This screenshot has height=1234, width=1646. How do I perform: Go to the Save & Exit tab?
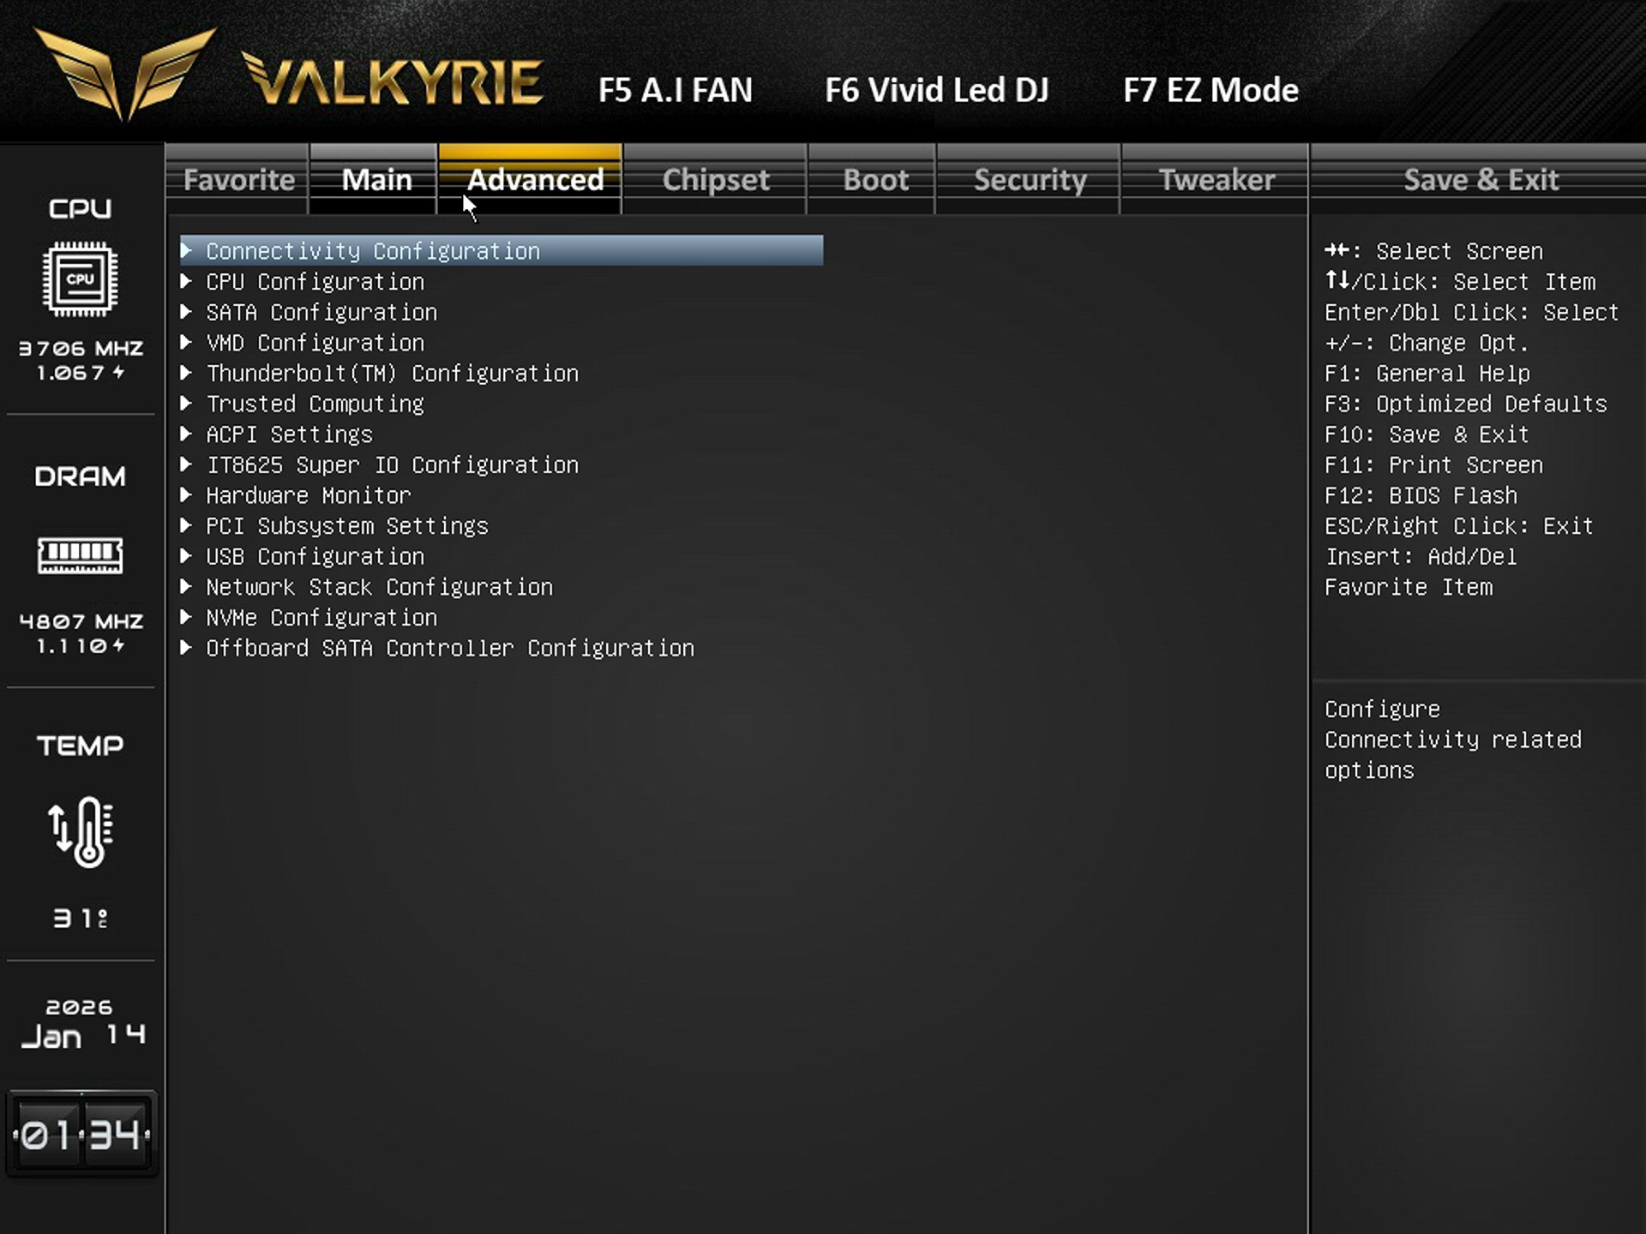pos(1480,180)
